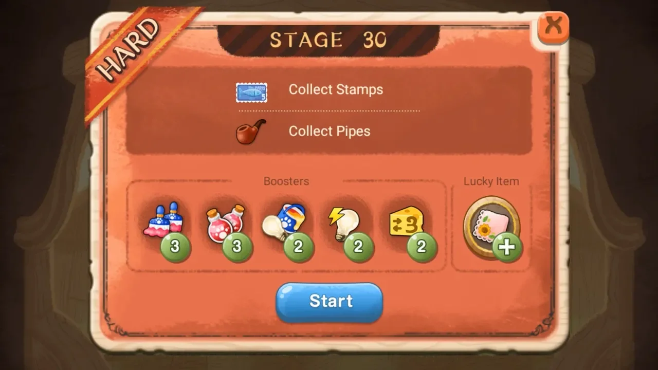
Task: Tap the green plus on Lucky Item
Action: [507, 247]
